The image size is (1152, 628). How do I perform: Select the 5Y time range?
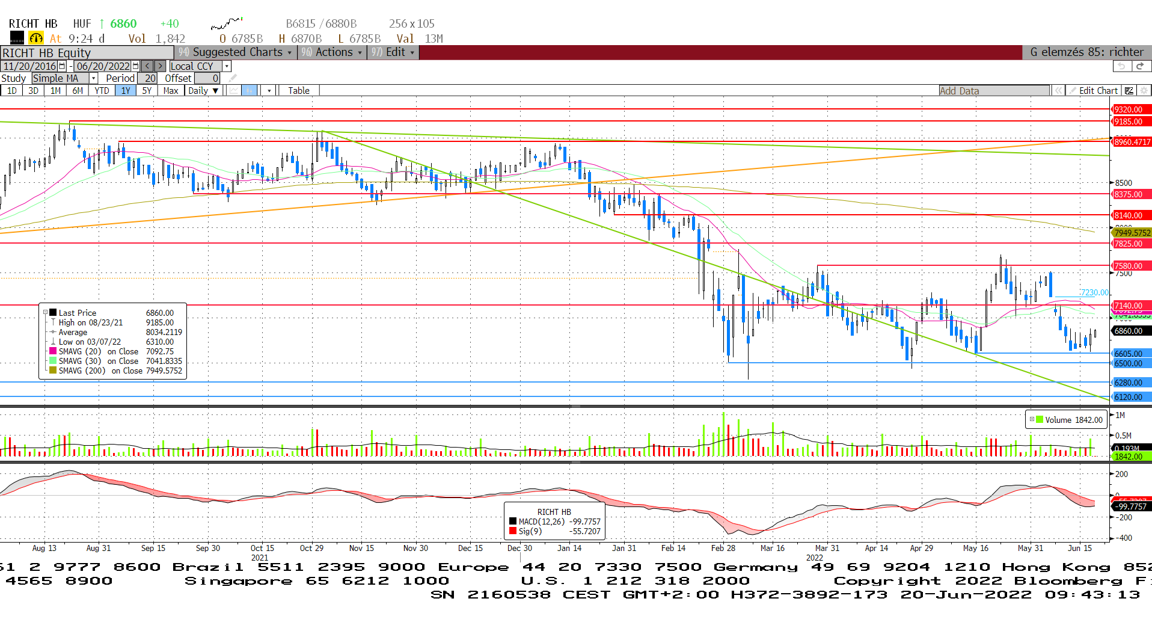147,90
